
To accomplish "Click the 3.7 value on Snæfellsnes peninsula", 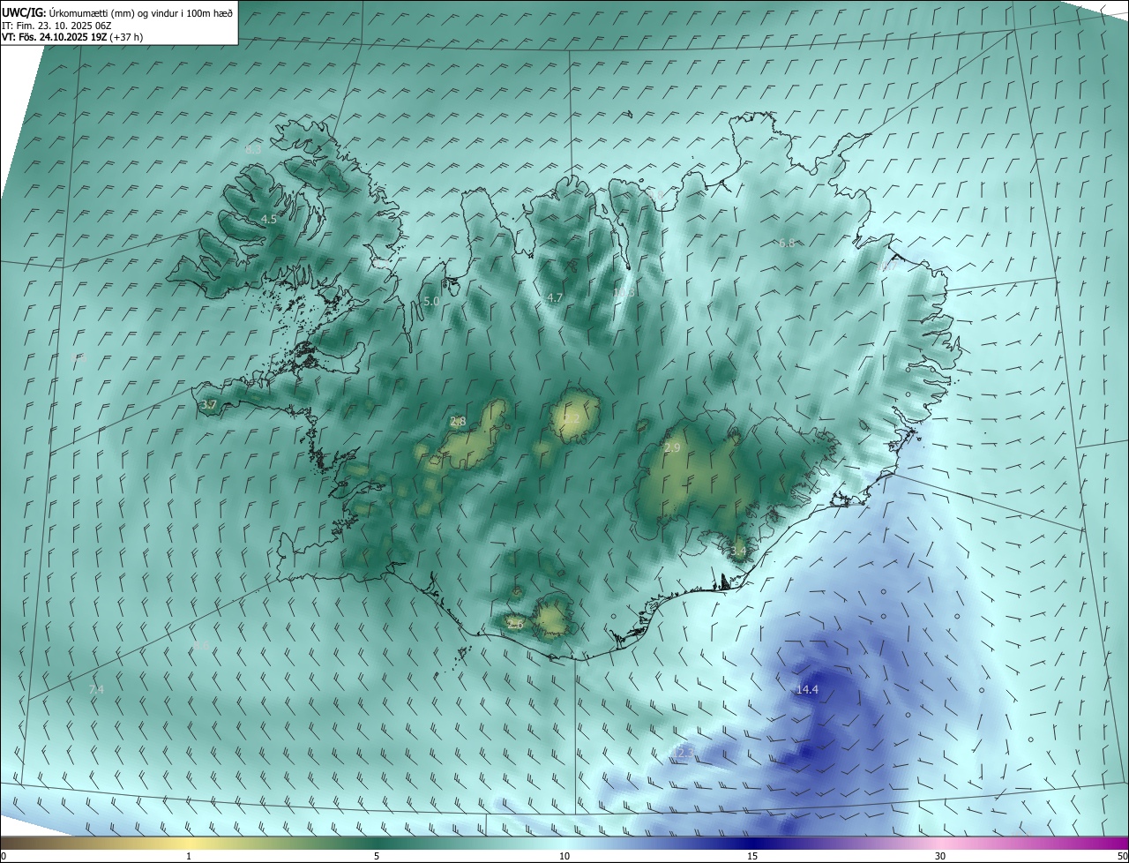I will pos(209,404).
